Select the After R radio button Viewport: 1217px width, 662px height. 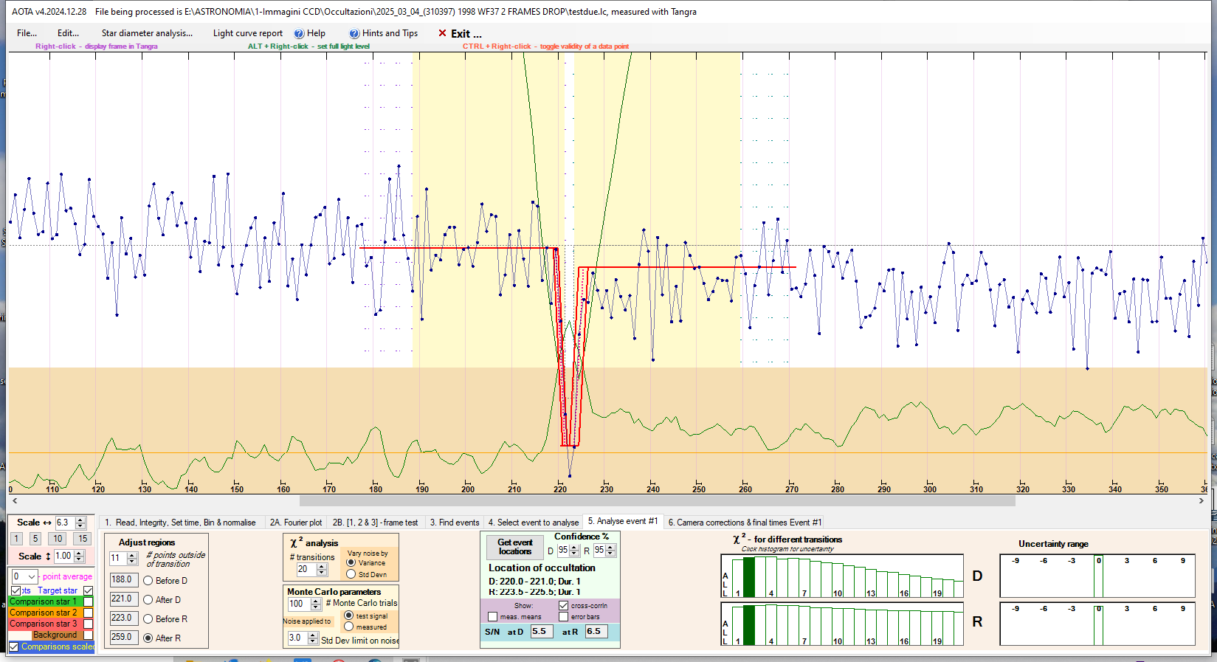tap(148, 638)
